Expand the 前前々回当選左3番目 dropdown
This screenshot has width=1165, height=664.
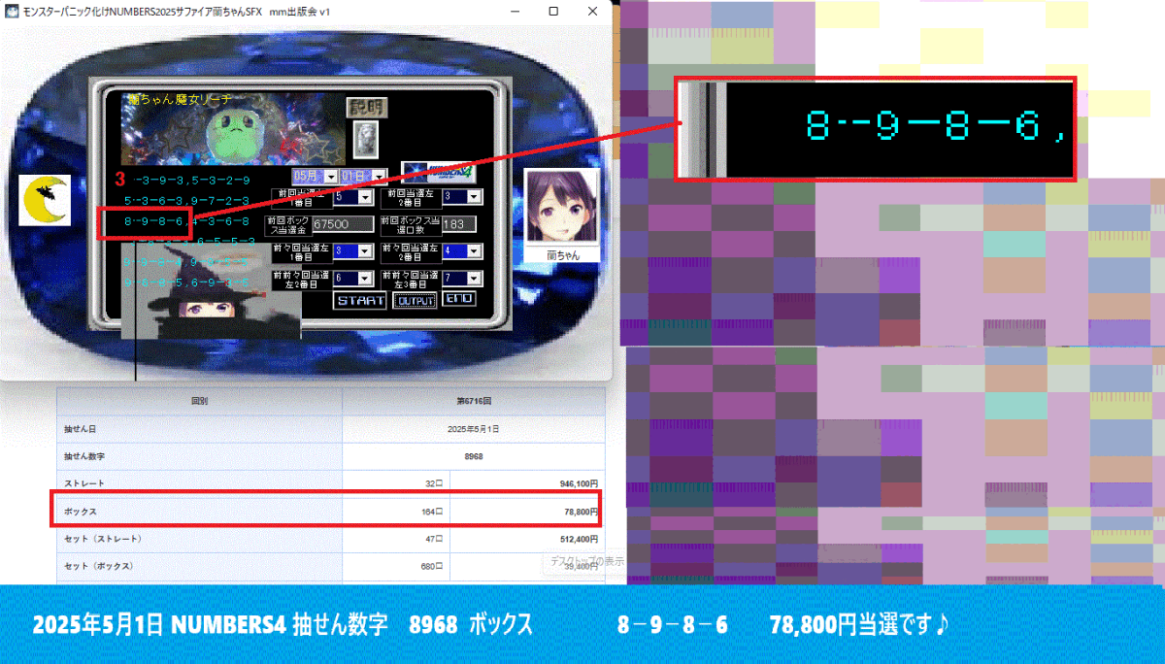(x=461, y=279)
